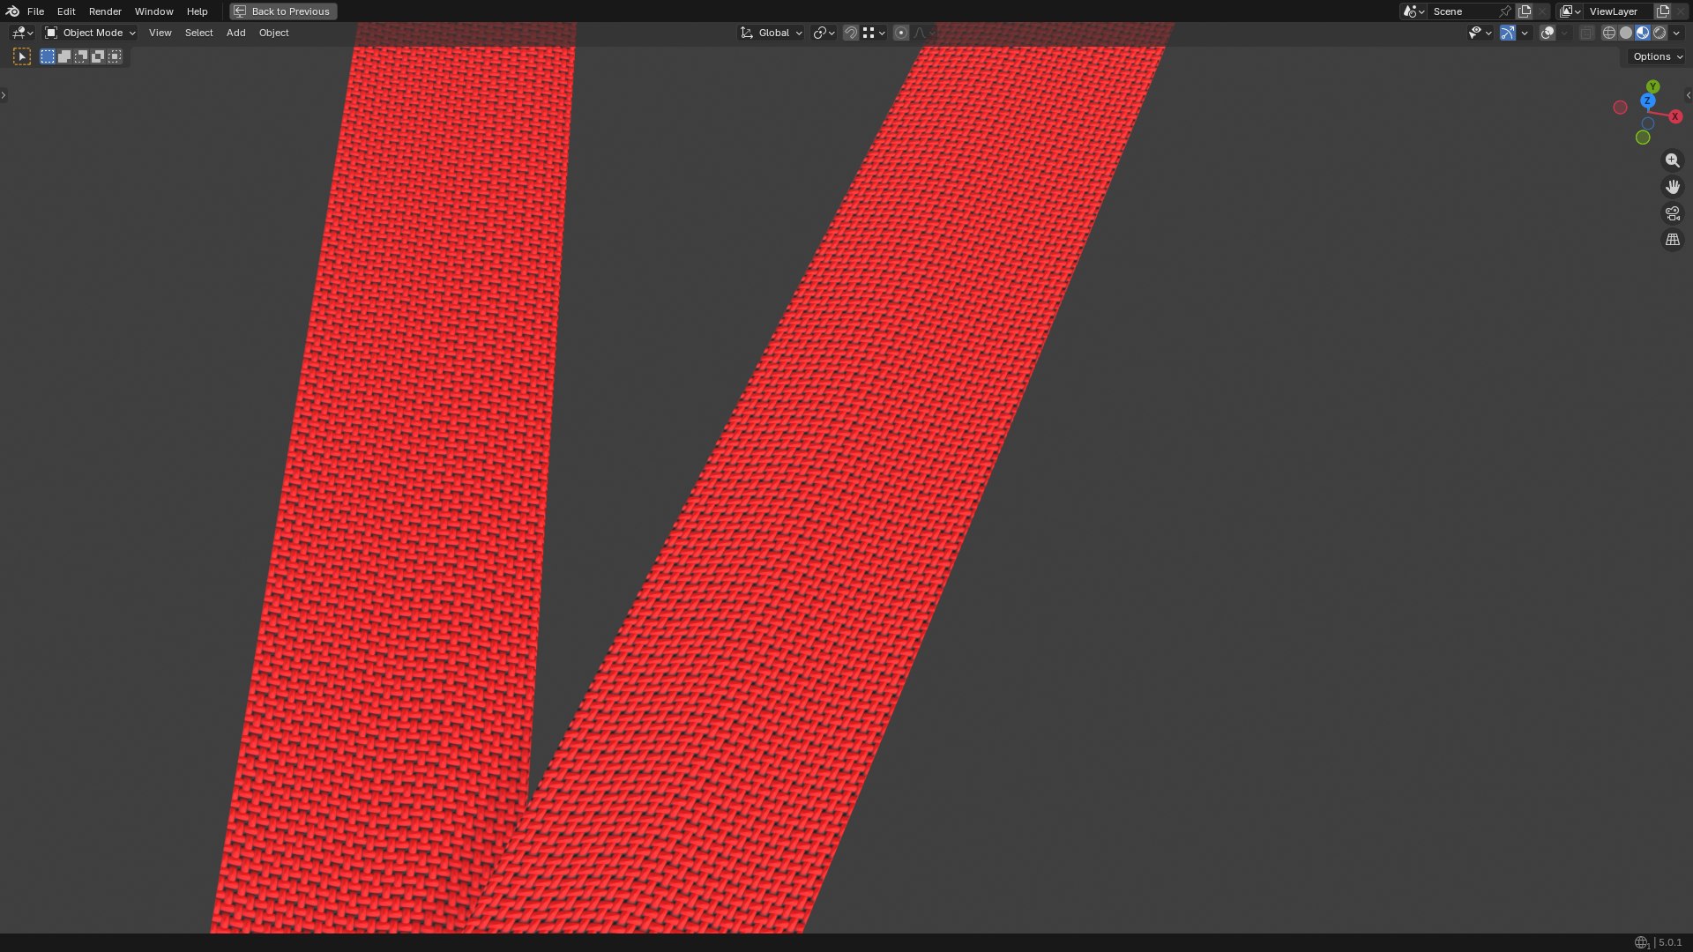
Task: Click the Back to Previous button
Action: click(x=283, y=11)
